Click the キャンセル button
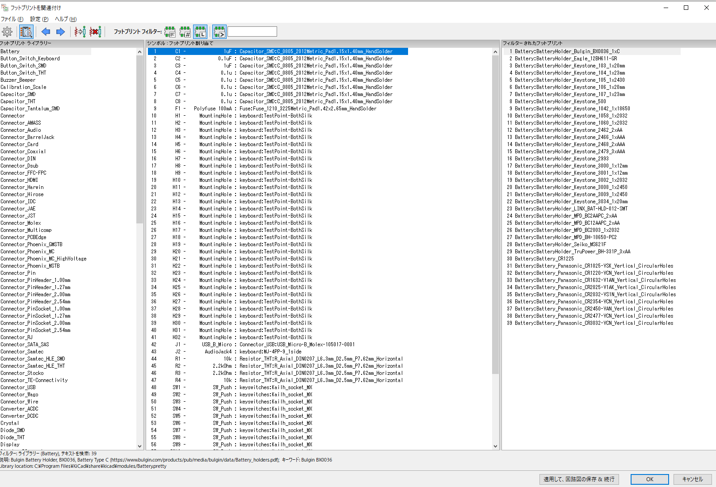The image size is (716, 487). [x=692, y=479]
